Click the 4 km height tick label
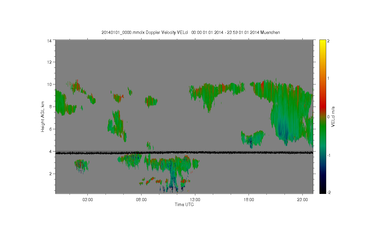The height and width of the screenshot is (233, 388). coord(50,151)
